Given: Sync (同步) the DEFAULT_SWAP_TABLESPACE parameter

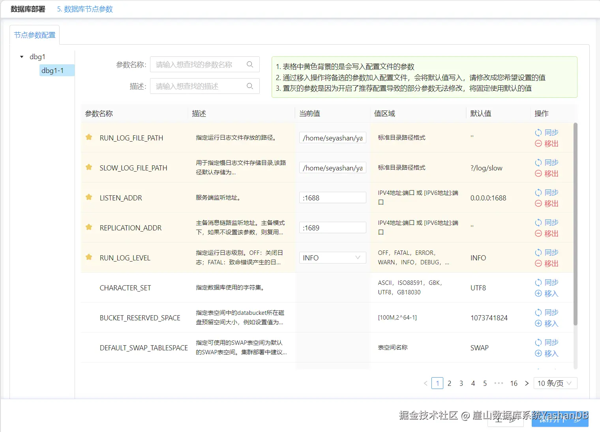Looking at the screenshot, I should (x=547, y=342).
